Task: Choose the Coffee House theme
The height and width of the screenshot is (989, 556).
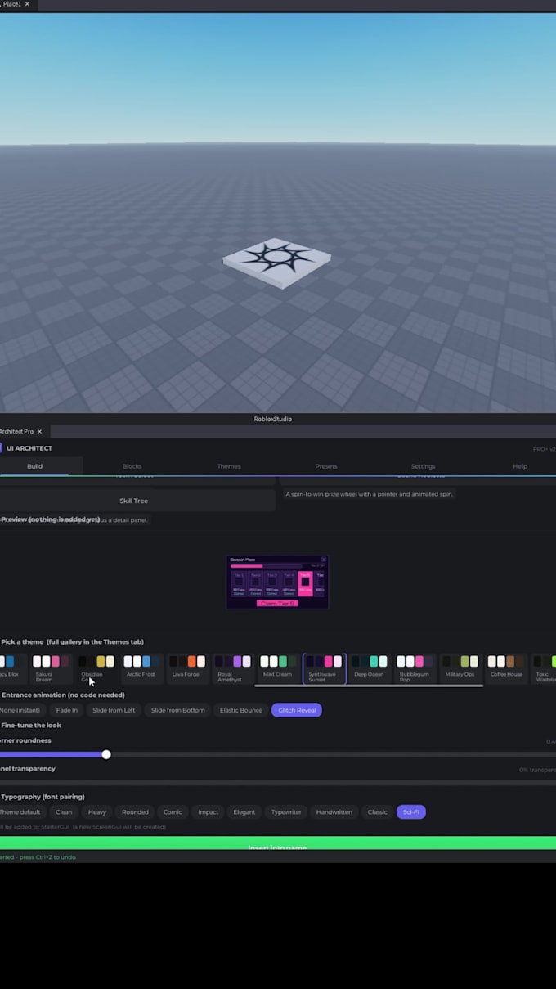Action: point(506,668)
